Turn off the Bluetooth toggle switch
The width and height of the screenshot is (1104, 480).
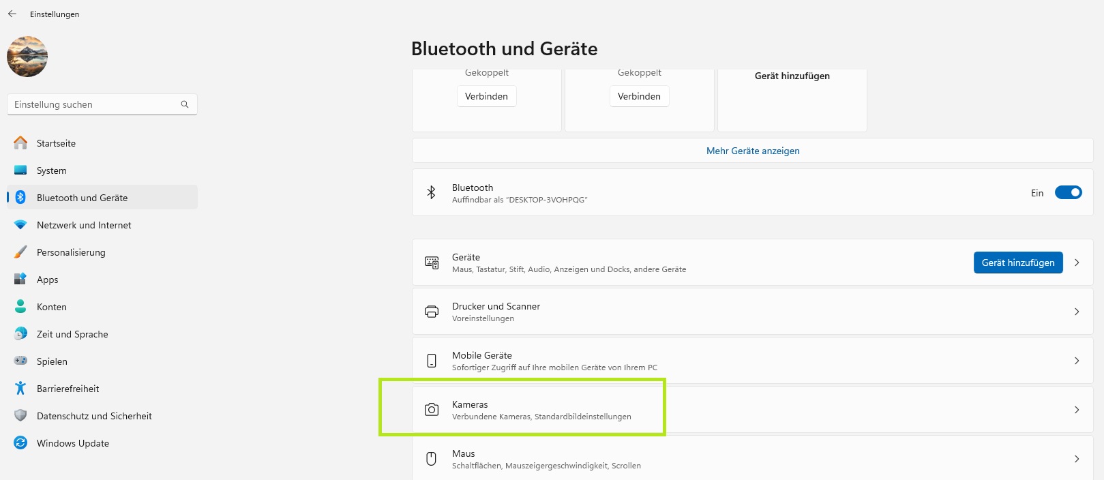[1069, 193]
